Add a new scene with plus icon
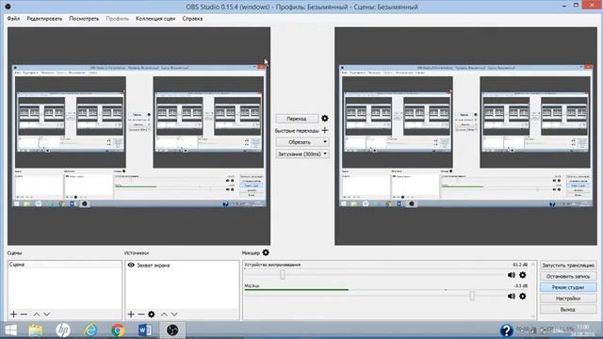 point(13,315)
